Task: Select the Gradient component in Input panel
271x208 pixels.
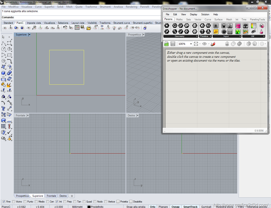Action: [x=238, y=26]
